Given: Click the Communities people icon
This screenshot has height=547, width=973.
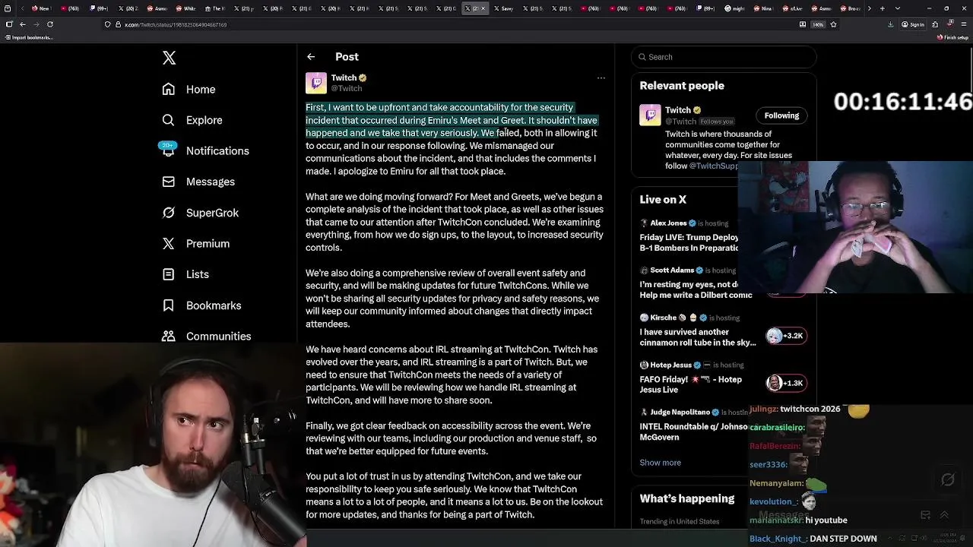Looking at the screenshot, I should [169, 336].
